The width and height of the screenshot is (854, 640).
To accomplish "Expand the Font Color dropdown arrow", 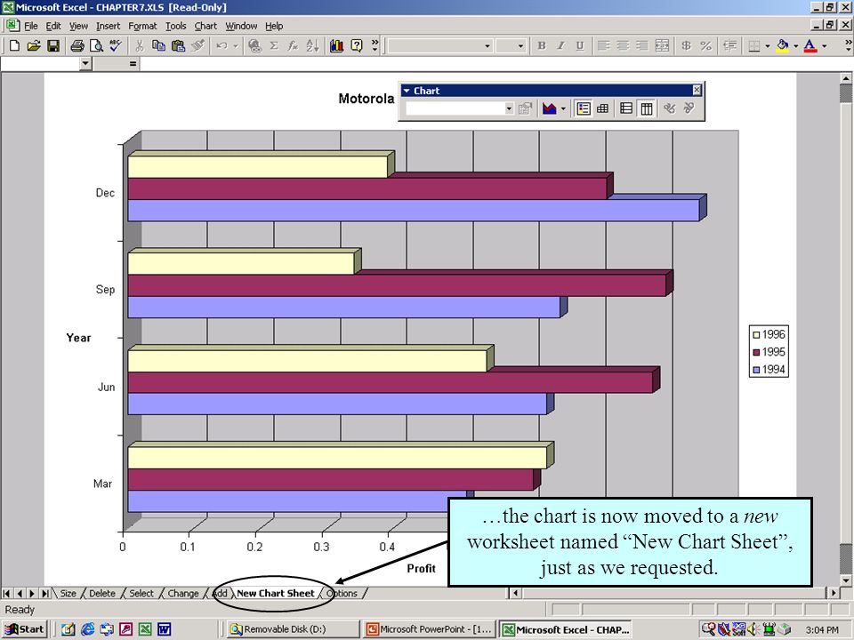I will [x=824, y=46].
